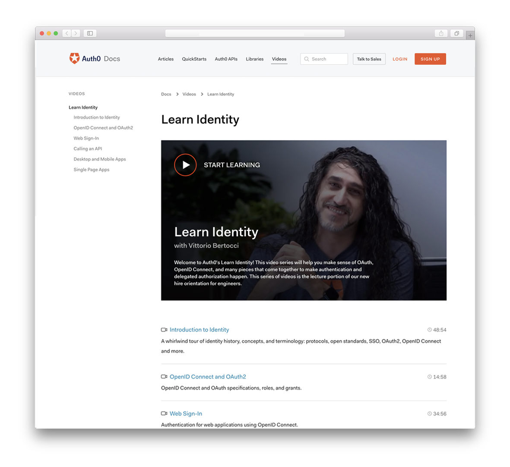Click Learn Identity in the breadcrumb
The image size is (510, 467).
[221, 94]
